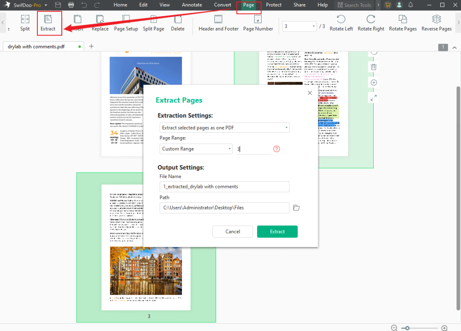Screen dimensions: 461x331
Task: Open the extraction mode dropdown
Action: coord(285,127)
